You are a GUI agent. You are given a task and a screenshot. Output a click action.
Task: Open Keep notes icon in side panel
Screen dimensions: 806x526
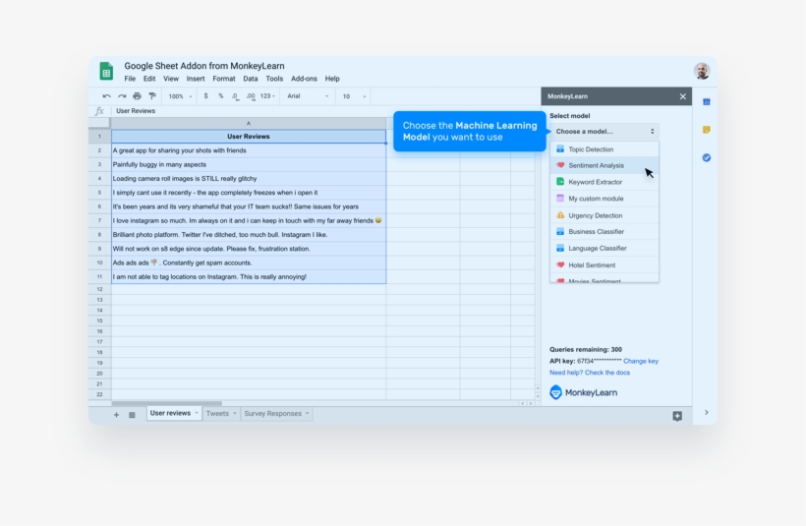[707, 130]
